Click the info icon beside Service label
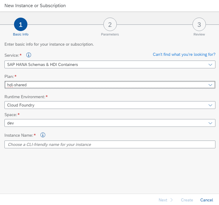 [x=29, y=55]
